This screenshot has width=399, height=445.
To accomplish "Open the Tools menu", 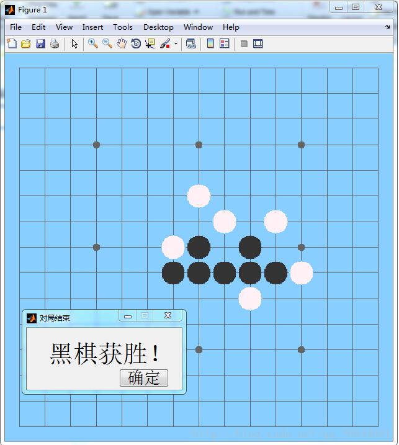I will pos(122,27).
